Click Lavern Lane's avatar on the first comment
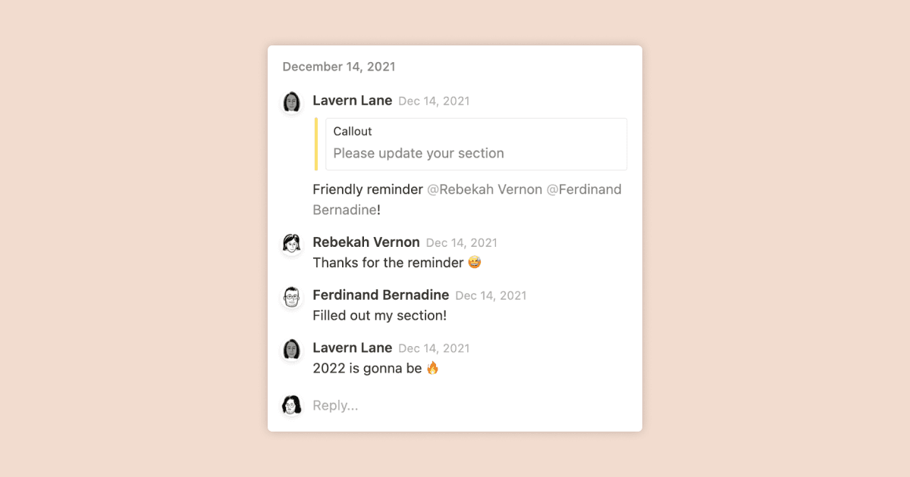 [292, 102]
